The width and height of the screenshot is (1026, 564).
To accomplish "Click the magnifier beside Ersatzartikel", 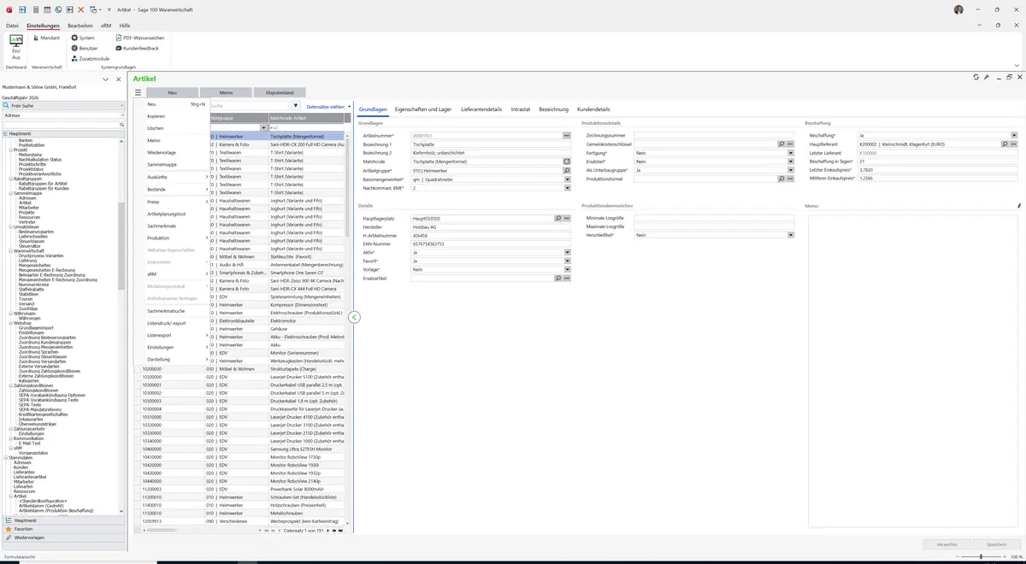I will tap(558, 279).
